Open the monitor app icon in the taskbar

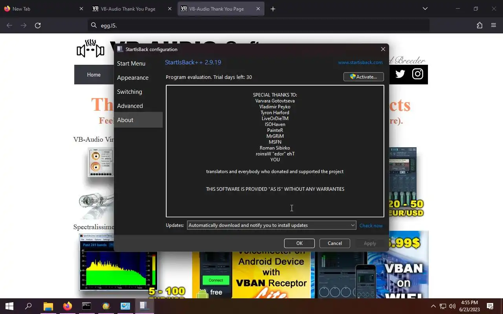click(125, 306)
